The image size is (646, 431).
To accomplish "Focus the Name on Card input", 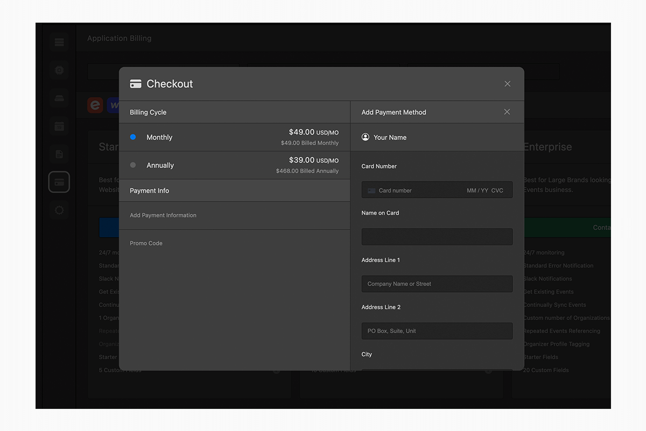I will click(437, 237).
